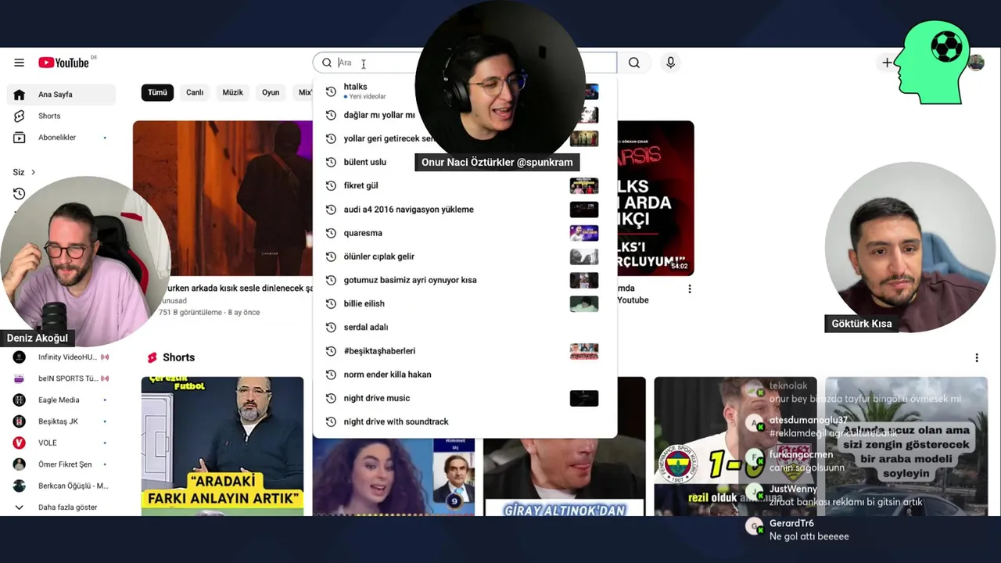Click thumbnail next to night drive music
This screenshot has width=1001, height=563.
point(583,398)
